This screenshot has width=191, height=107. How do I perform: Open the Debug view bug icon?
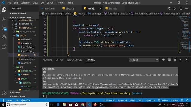tap(4, 37)
